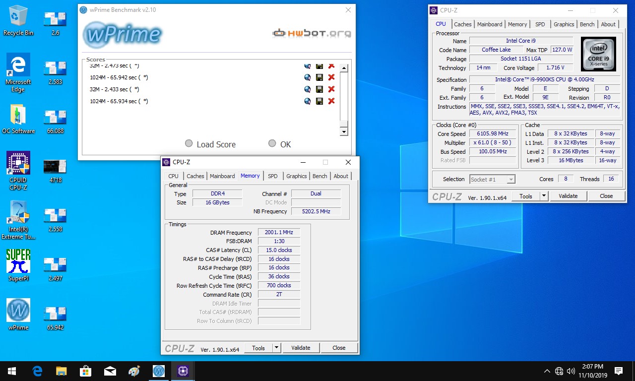Select the OK radio button in wPrime
Viewport: 635px width, 381px height.
click(272, 143)
